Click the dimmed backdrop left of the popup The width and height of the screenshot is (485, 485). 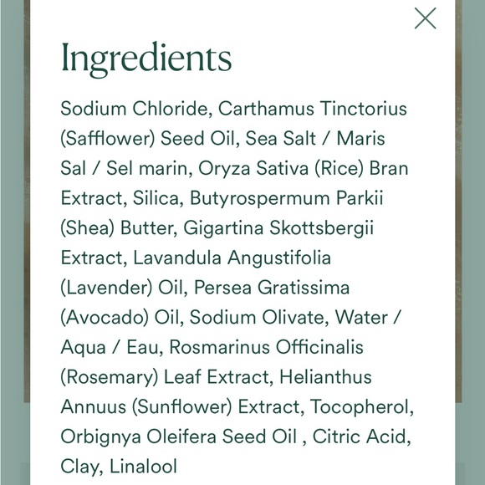(15, 242)
